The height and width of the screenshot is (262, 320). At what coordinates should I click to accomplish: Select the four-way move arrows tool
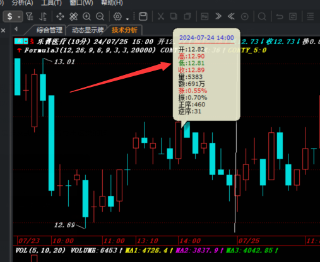(x=60, y=16)
